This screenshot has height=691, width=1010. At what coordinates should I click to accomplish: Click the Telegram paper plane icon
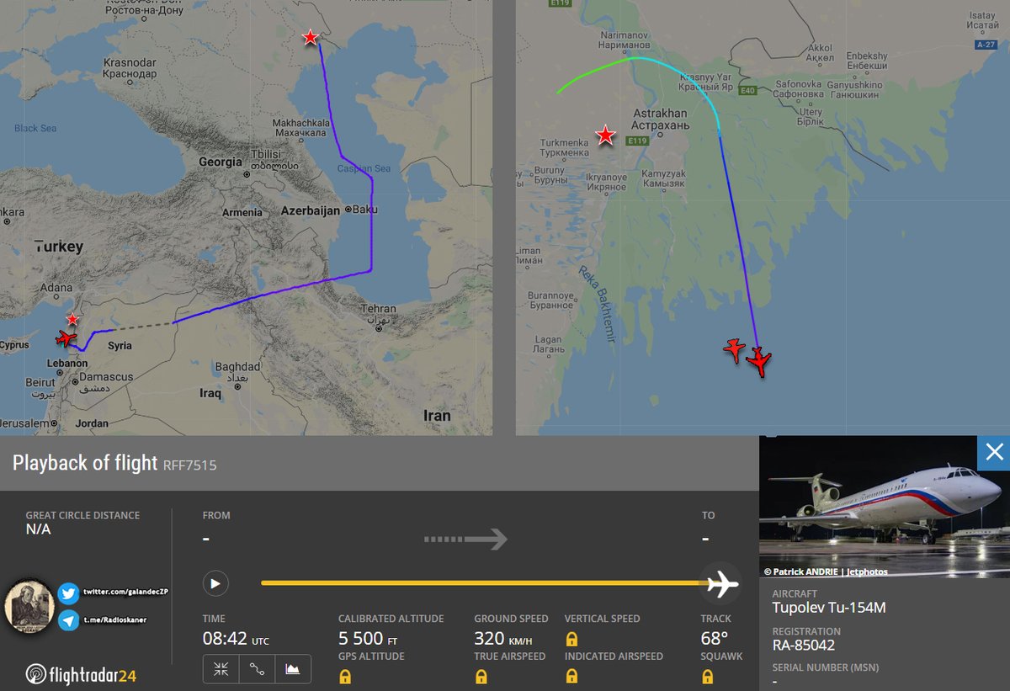[69, 621]
